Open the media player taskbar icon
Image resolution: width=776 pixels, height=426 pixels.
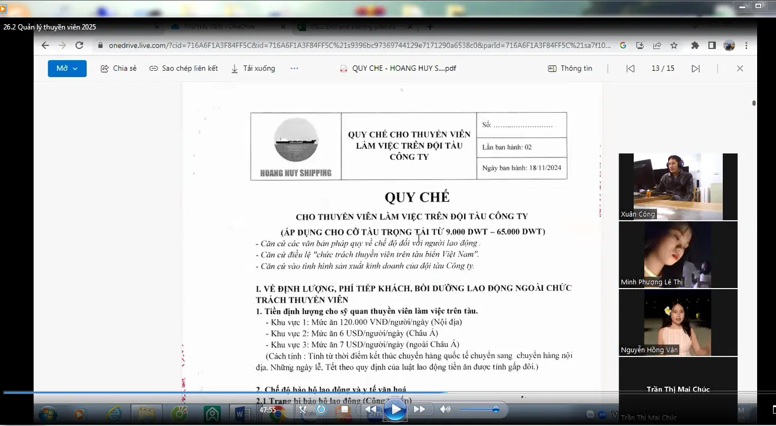coord(80,414)
